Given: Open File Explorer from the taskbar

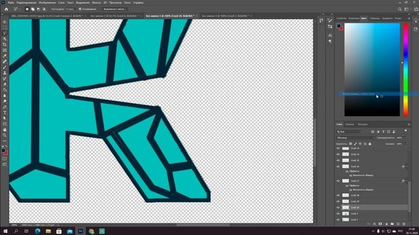Looking at the screenshot, I should (48, 231).
